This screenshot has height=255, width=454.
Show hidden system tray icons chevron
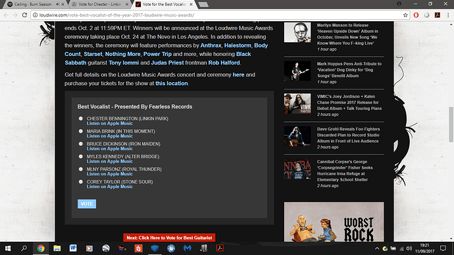coord(377,248)
